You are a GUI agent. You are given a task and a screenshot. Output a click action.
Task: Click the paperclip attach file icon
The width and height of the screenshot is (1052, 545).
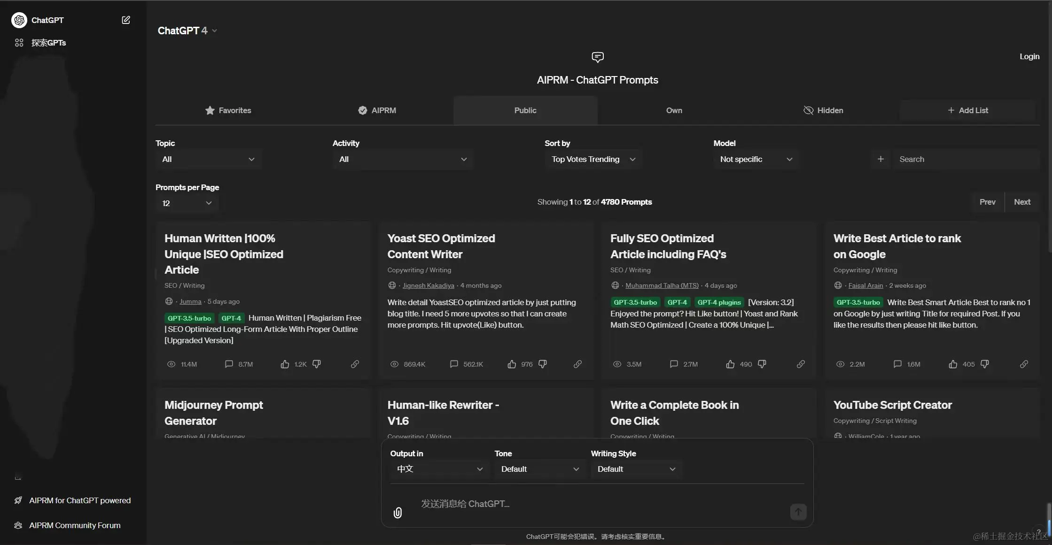(x=397, y=513)
